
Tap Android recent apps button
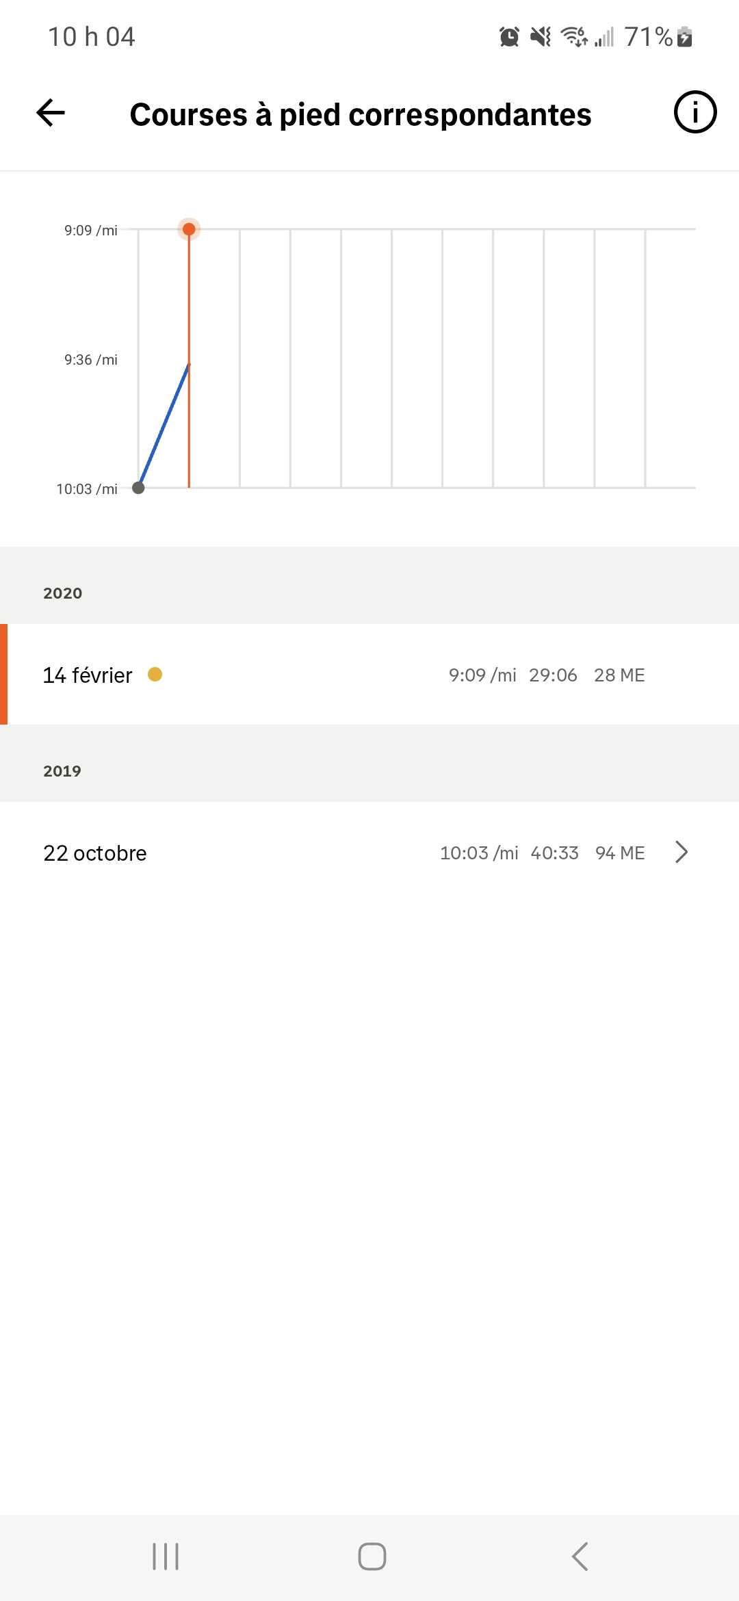coord(166,1557)
